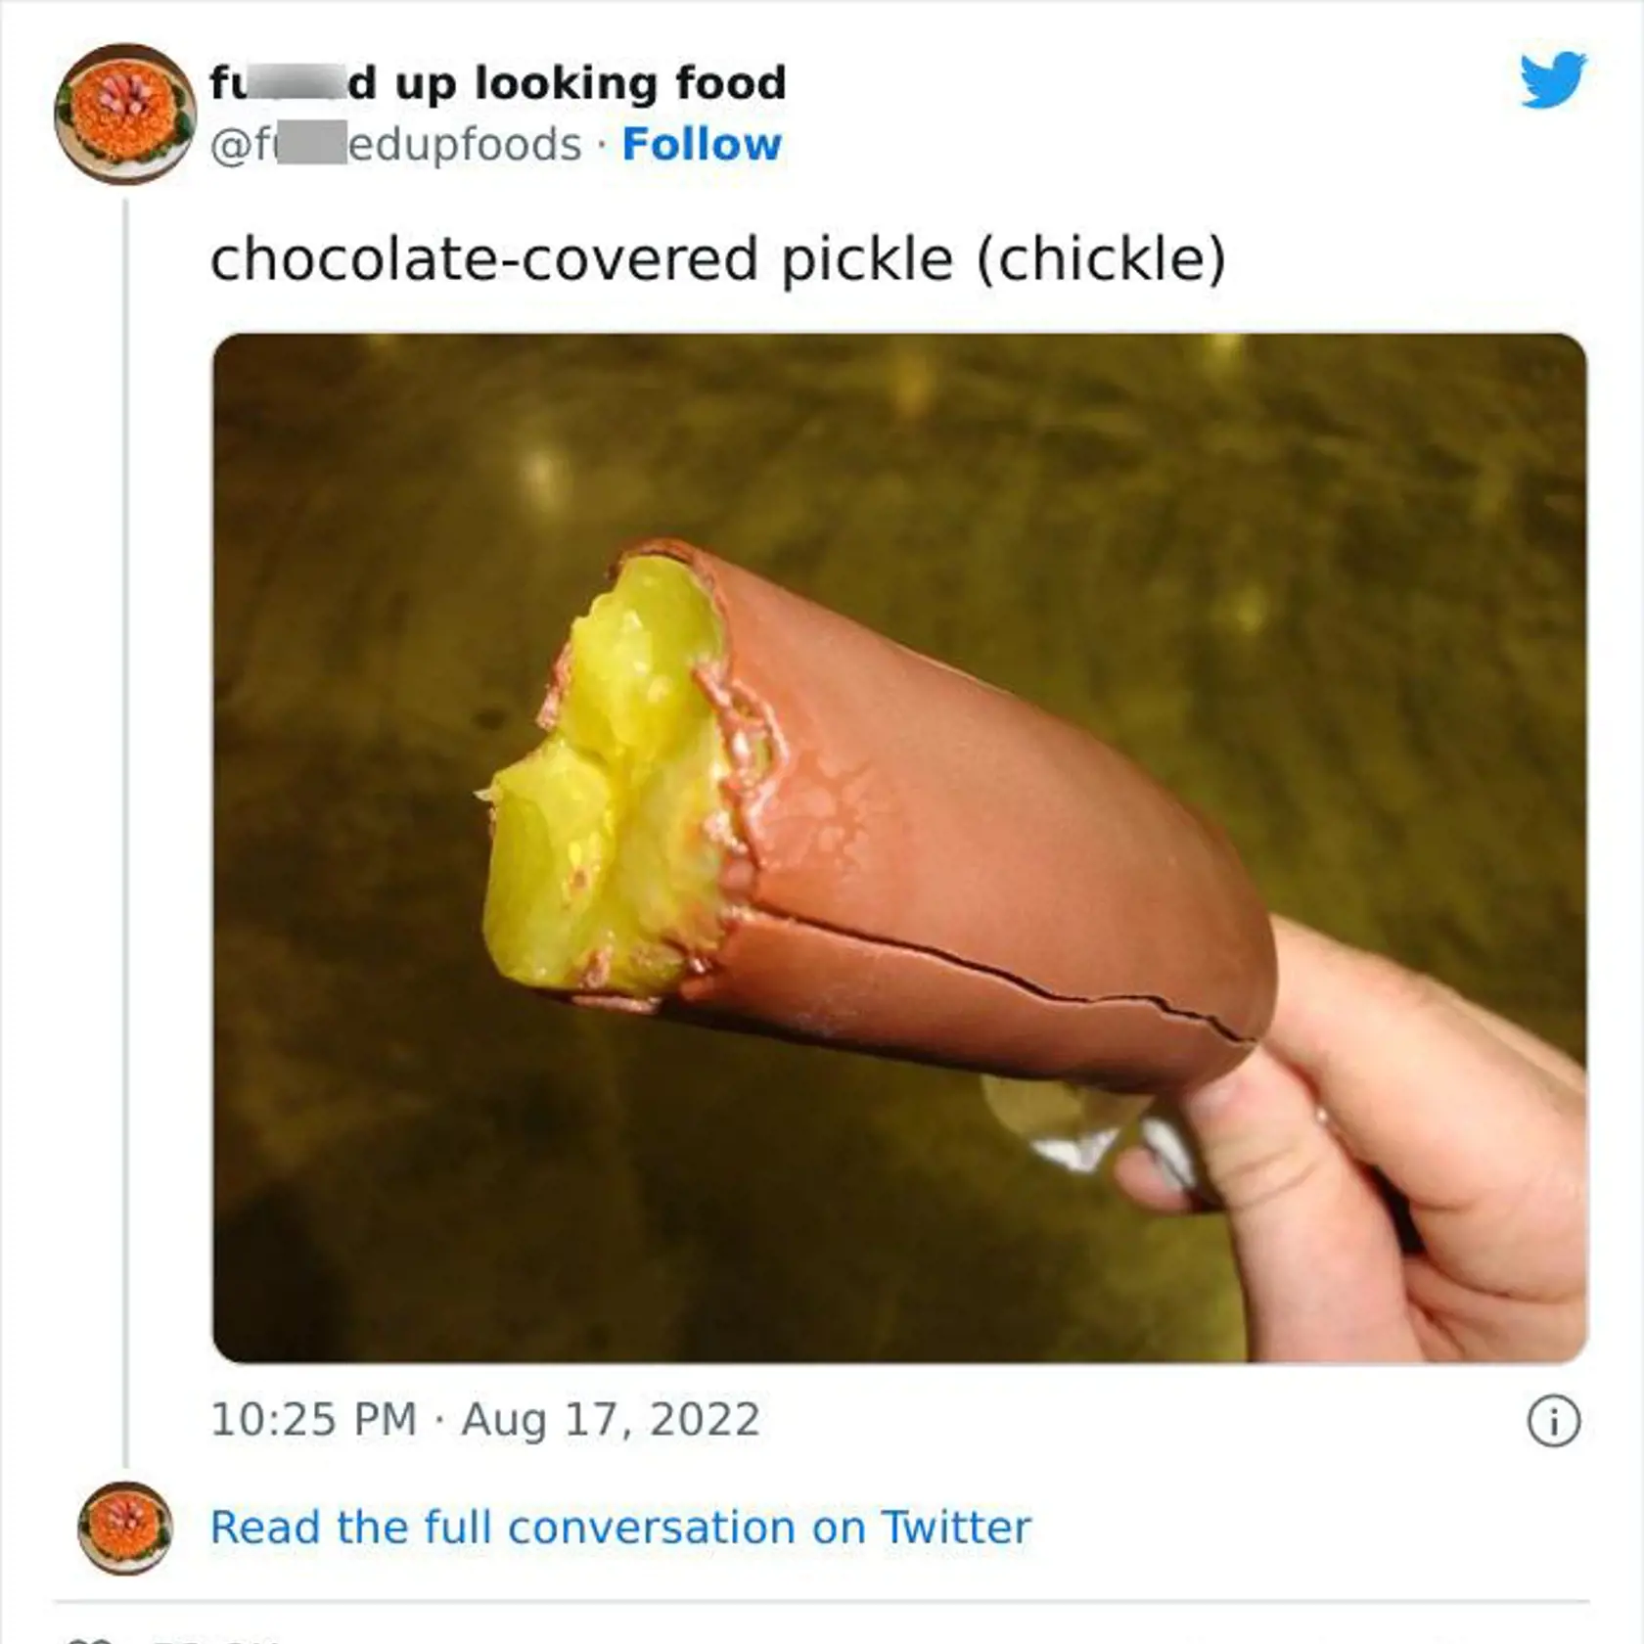1644x1644 pixels.
Task: Select the word '(chickle)' in the tweet
Action: point(1101,259)
